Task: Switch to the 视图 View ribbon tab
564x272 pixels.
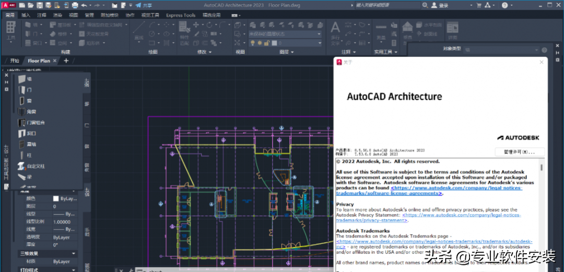Action: coord(74,15)
